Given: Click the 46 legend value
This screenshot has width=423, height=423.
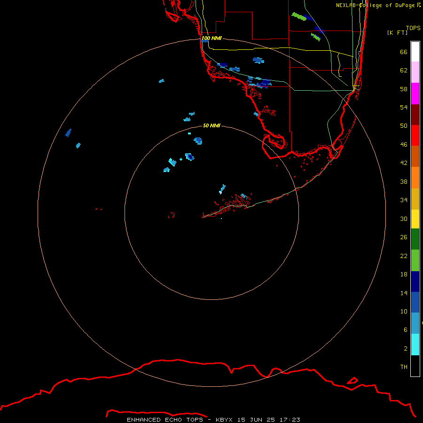Looking at the screenshot, I should (404, 145).
